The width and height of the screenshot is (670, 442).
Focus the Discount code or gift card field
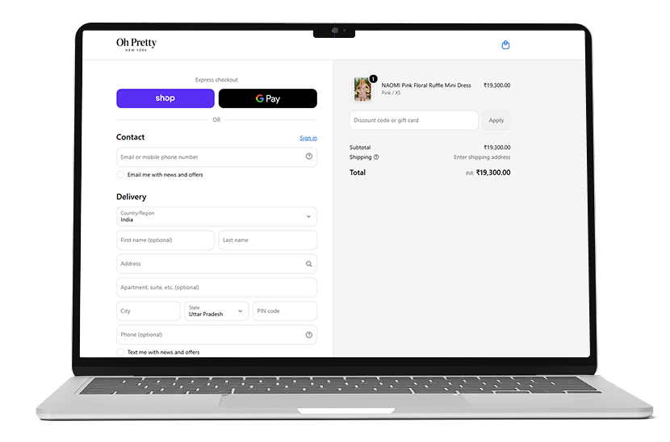[x=413, y=120]
